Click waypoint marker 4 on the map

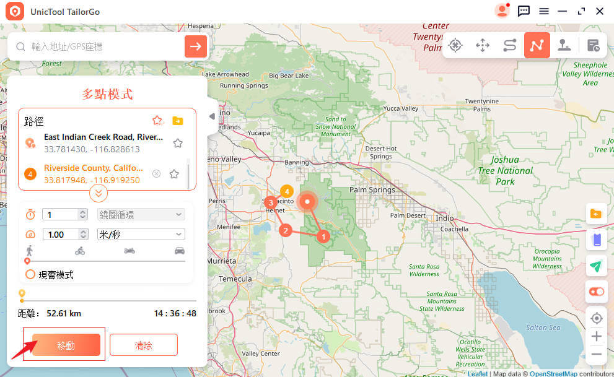coord(287,191)
